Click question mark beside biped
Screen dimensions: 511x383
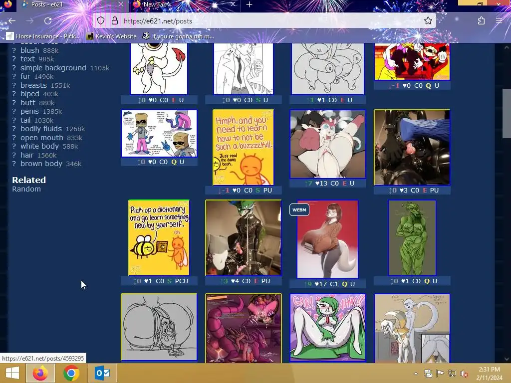click(x=14, y=94)
